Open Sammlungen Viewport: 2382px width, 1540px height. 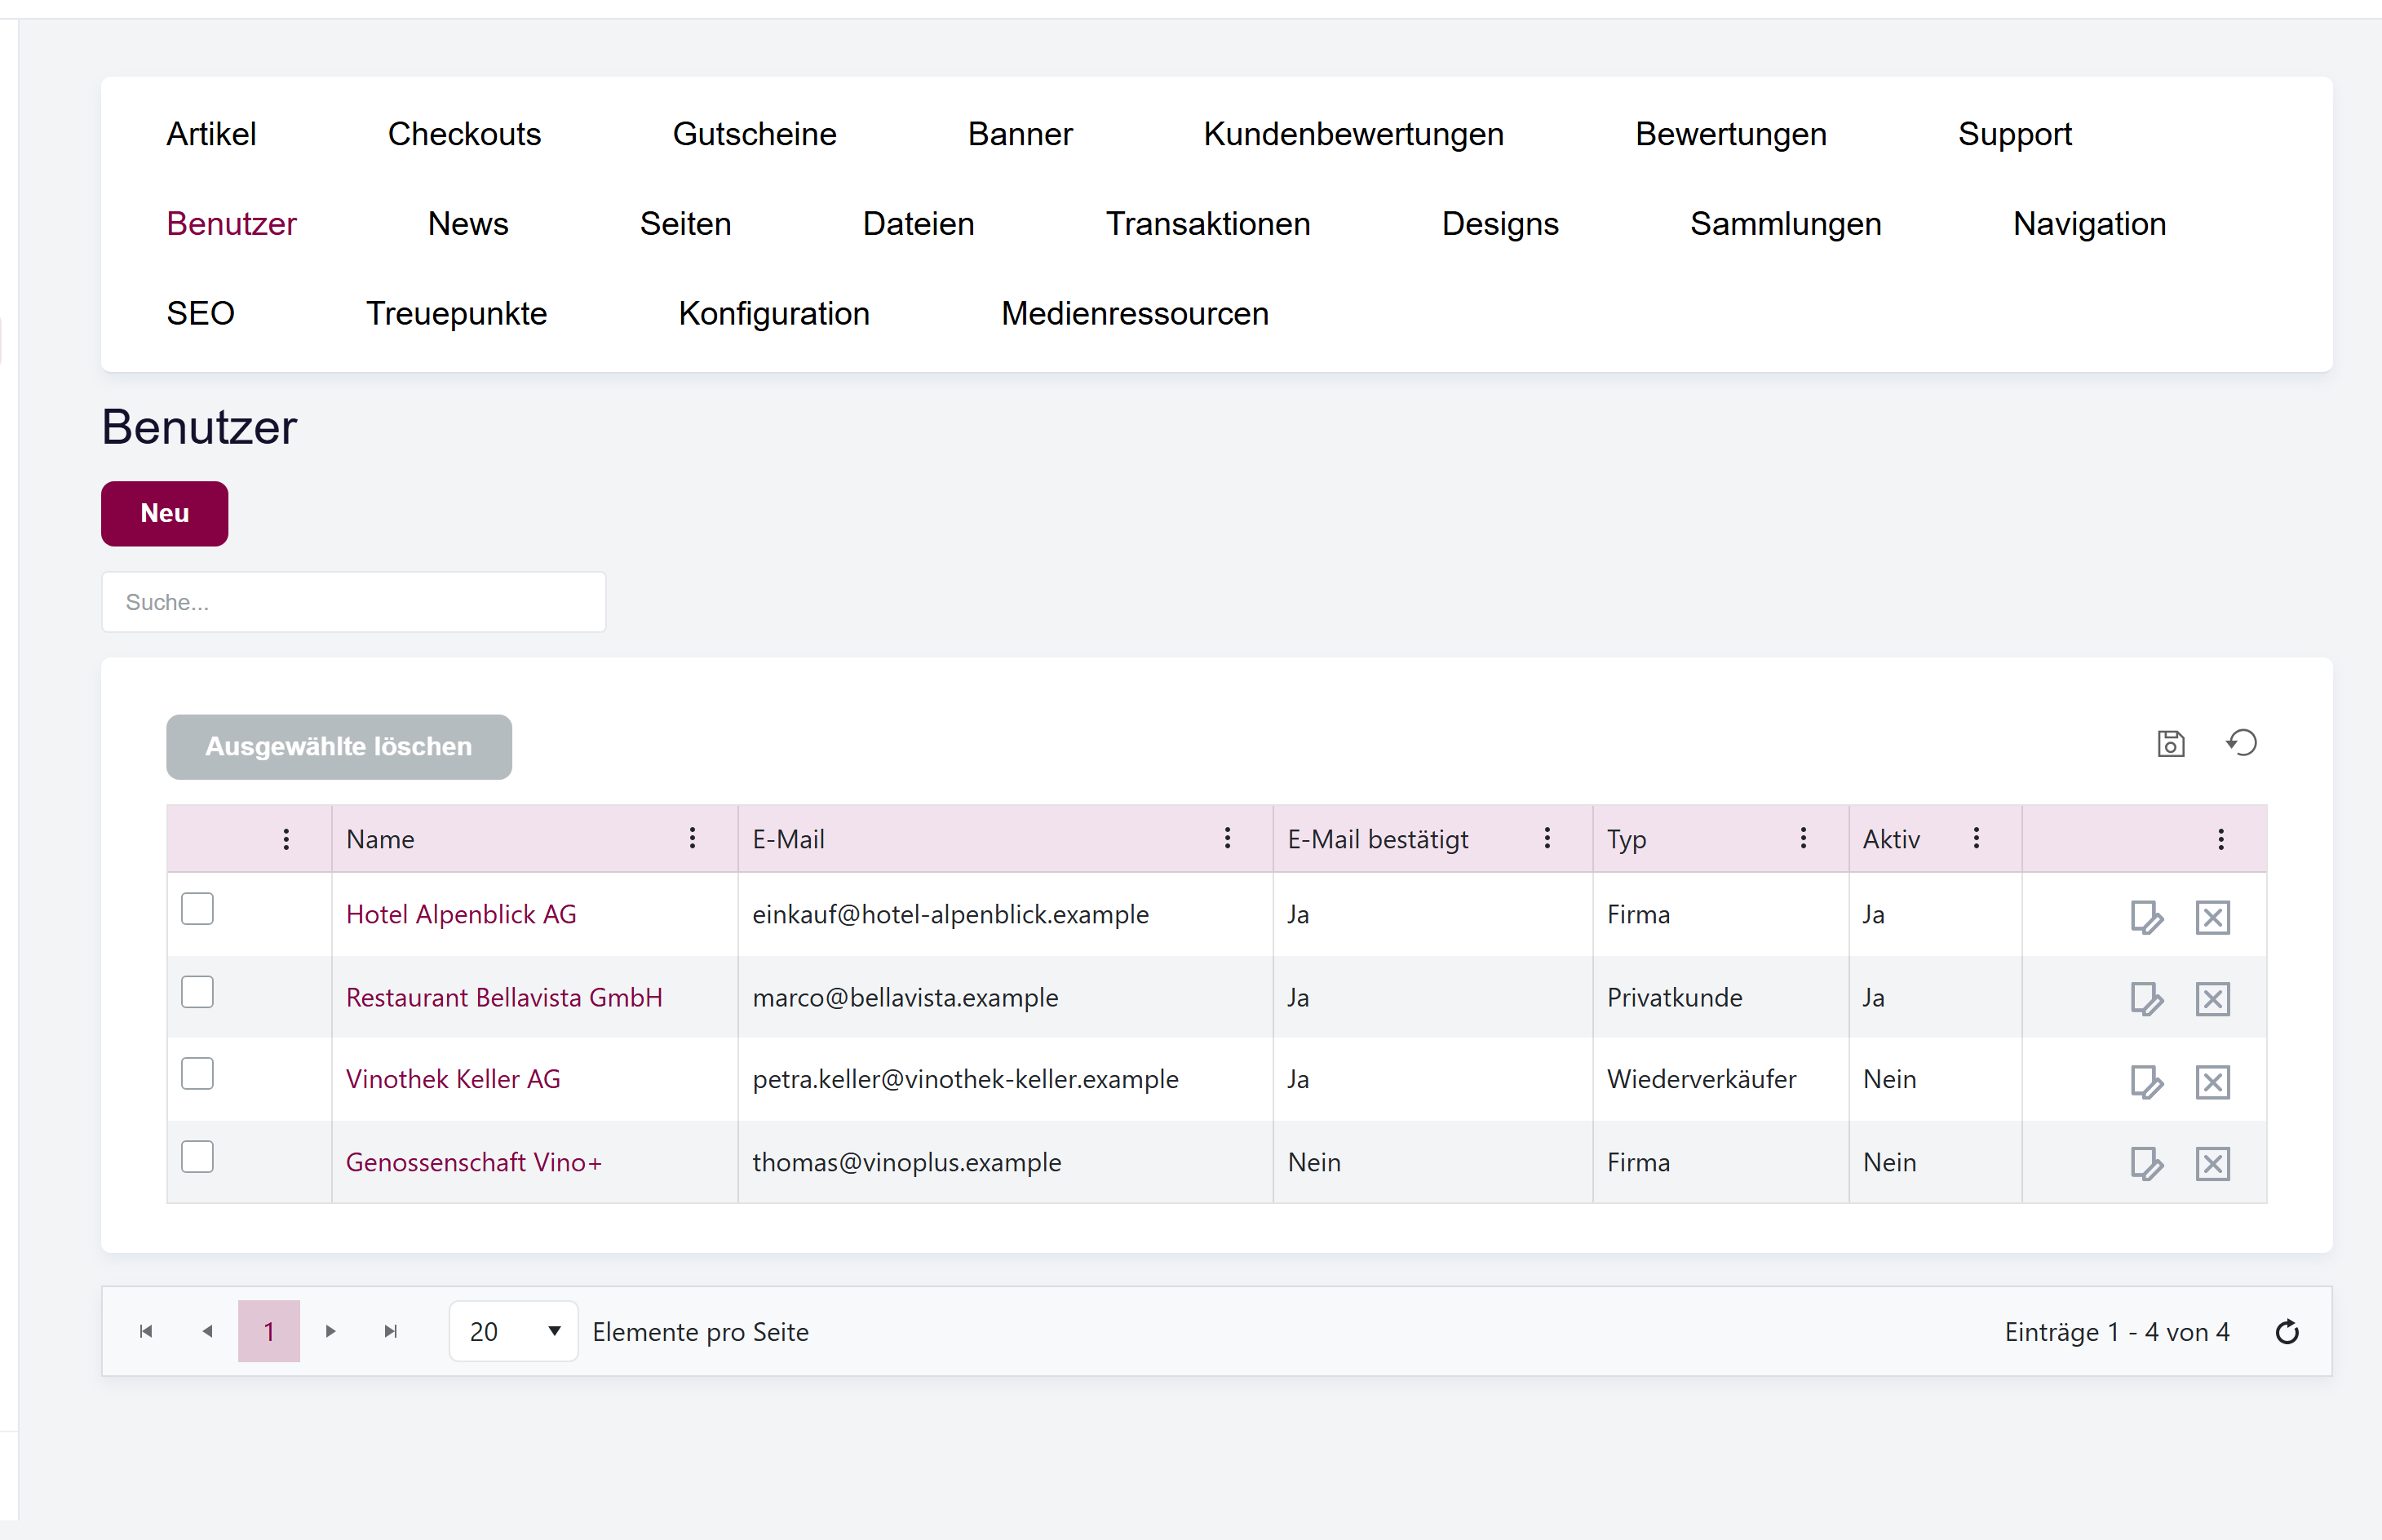pos(1785,224)
